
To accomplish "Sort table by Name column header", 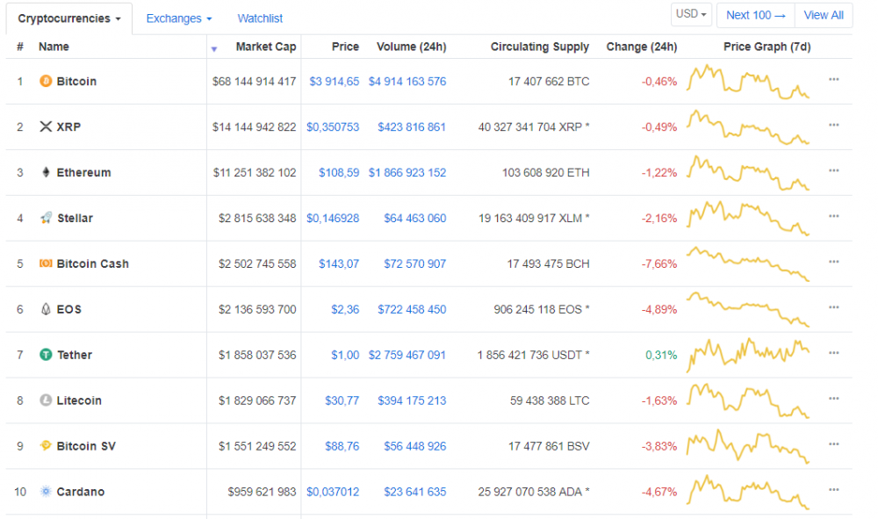I will (x=54, y=47).
